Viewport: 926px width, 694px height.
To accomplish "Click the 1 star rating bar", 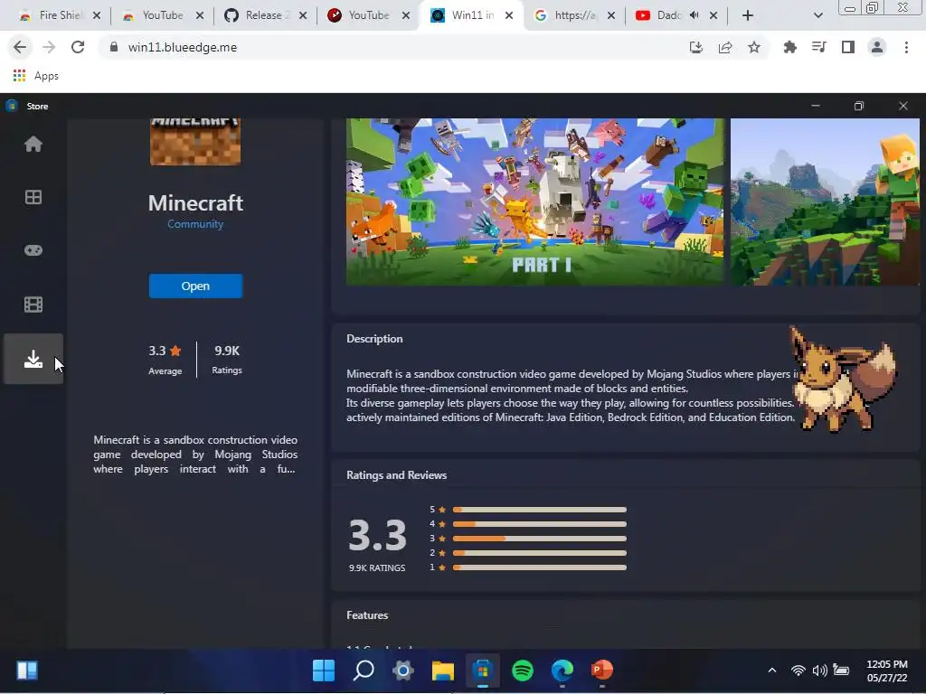I will click(x=539, y=567).
